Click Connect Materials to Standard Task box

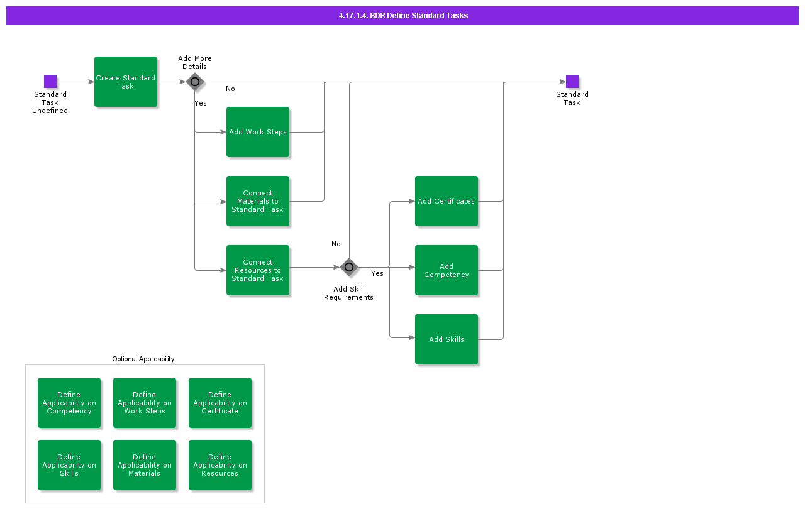click(258, 201)
